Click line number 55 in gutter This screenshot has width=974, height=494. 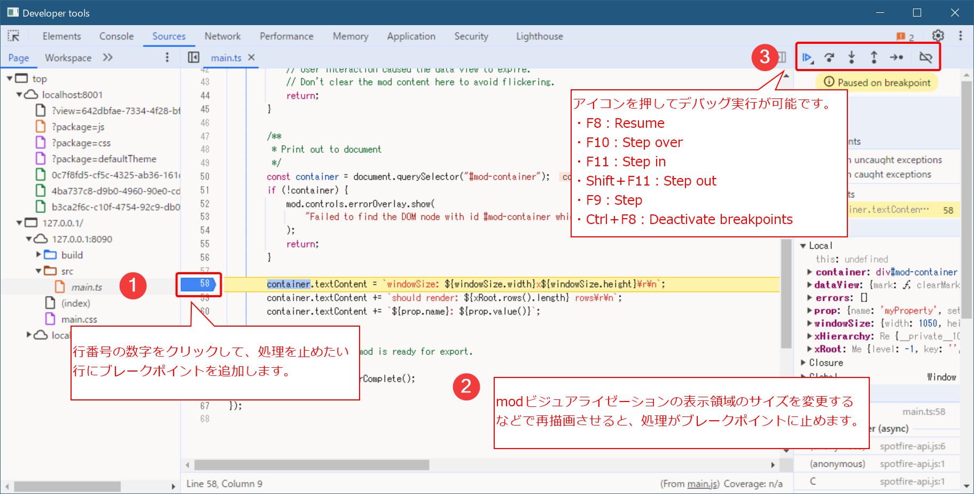click(205, 244)
